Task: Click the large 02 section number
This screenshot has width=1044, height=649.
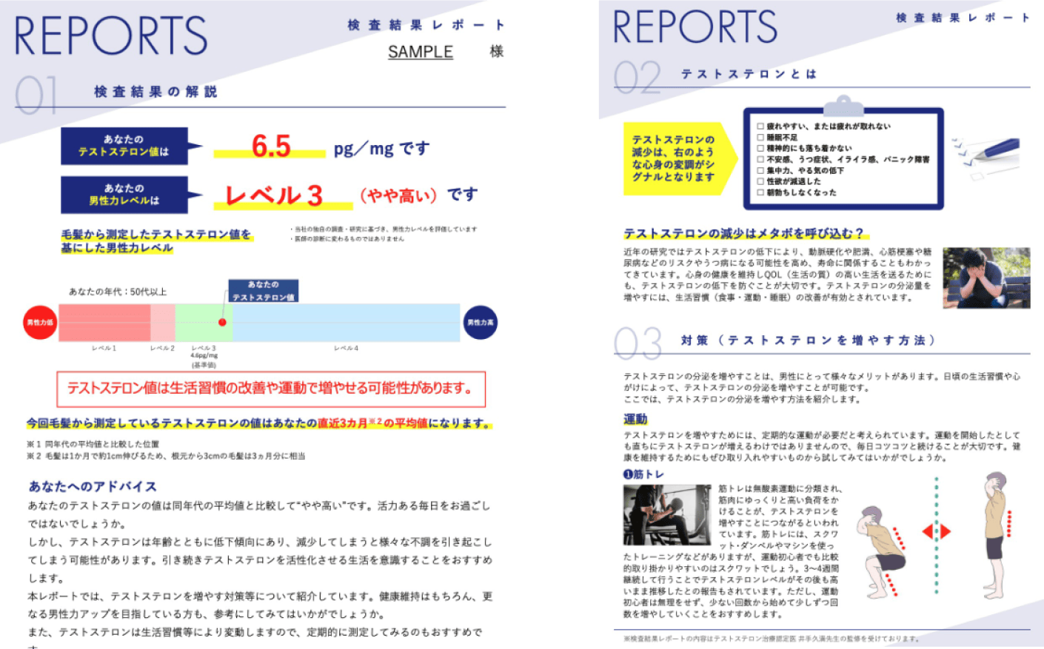Action: point(637,77)
